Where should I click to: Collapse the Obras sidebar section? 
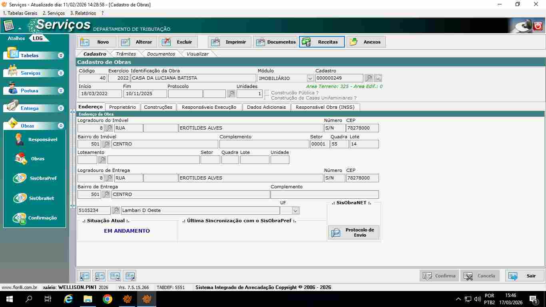coord(61,126)
